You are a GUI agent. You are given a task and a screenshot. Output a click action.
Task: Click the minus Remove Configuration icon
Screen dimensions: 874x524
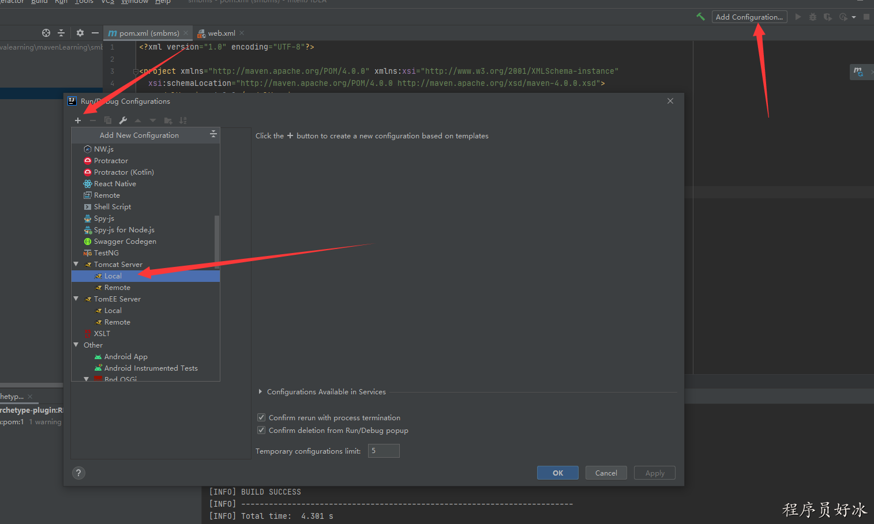coord(93,120)
